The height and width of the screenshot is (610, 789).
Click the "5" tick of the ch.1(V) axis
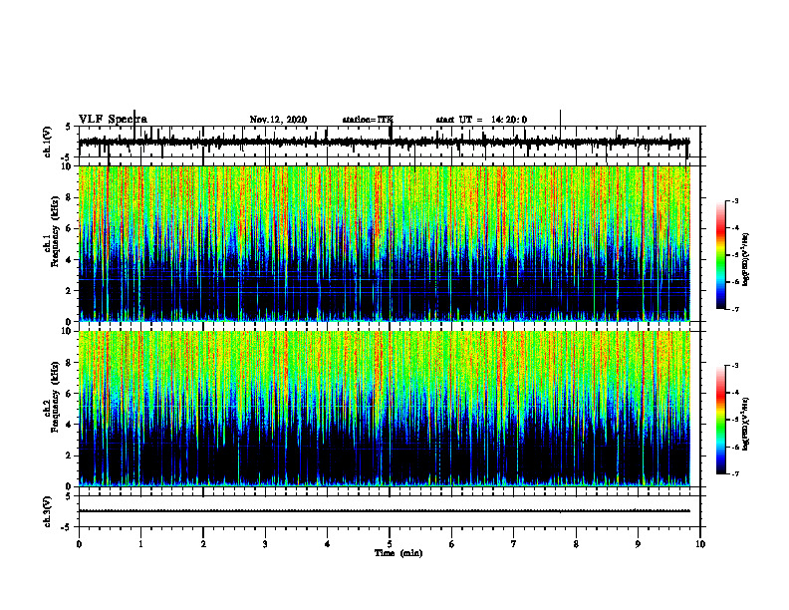tap(68, 127)
